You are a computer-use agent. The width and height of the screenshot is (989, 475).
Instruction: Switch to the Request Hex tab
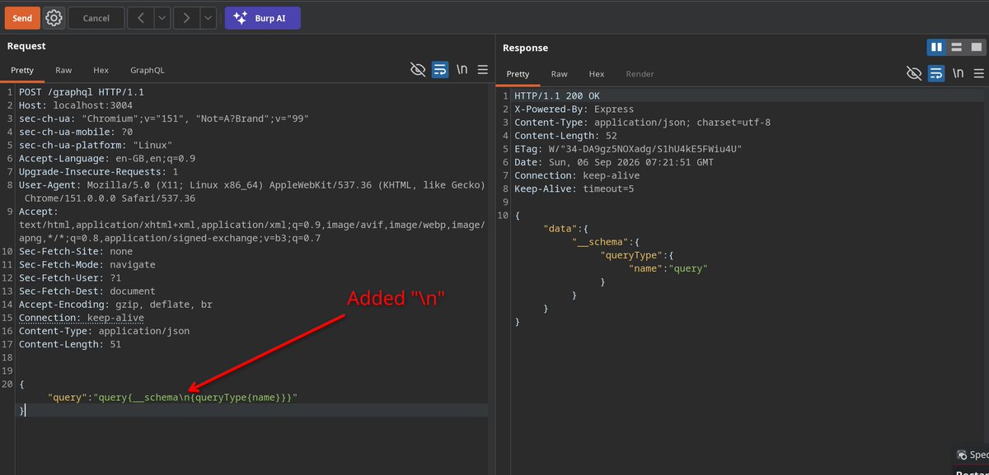101,71
